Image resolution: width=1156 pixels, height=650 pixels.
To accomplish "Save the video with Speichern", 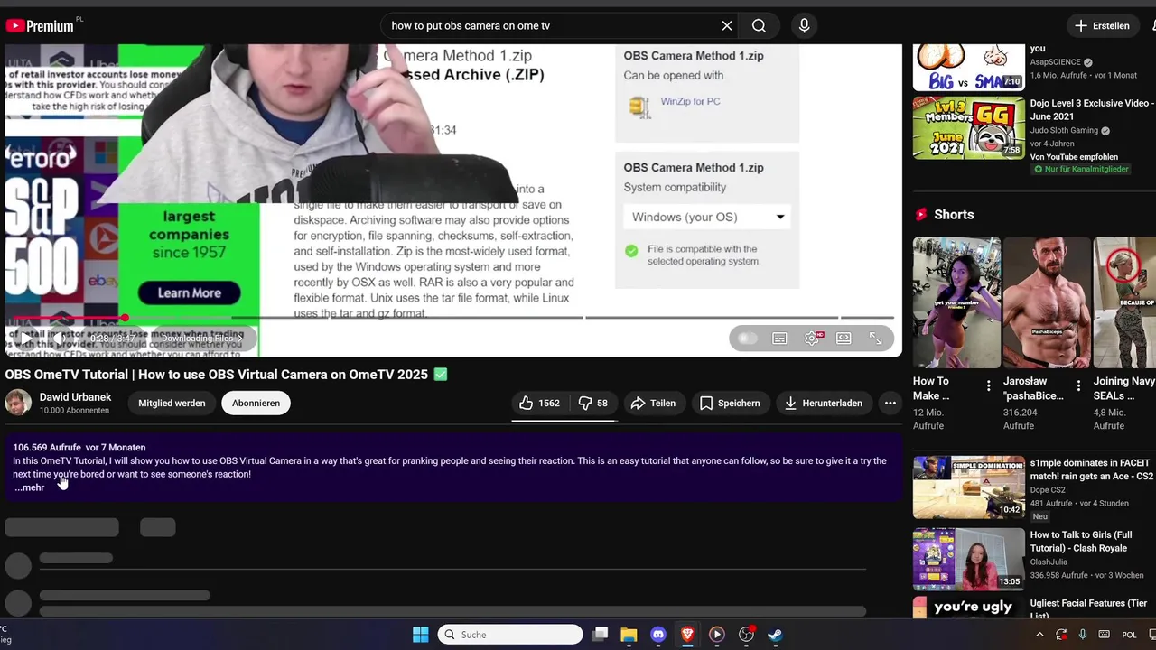I will click(x=730, y=403).
